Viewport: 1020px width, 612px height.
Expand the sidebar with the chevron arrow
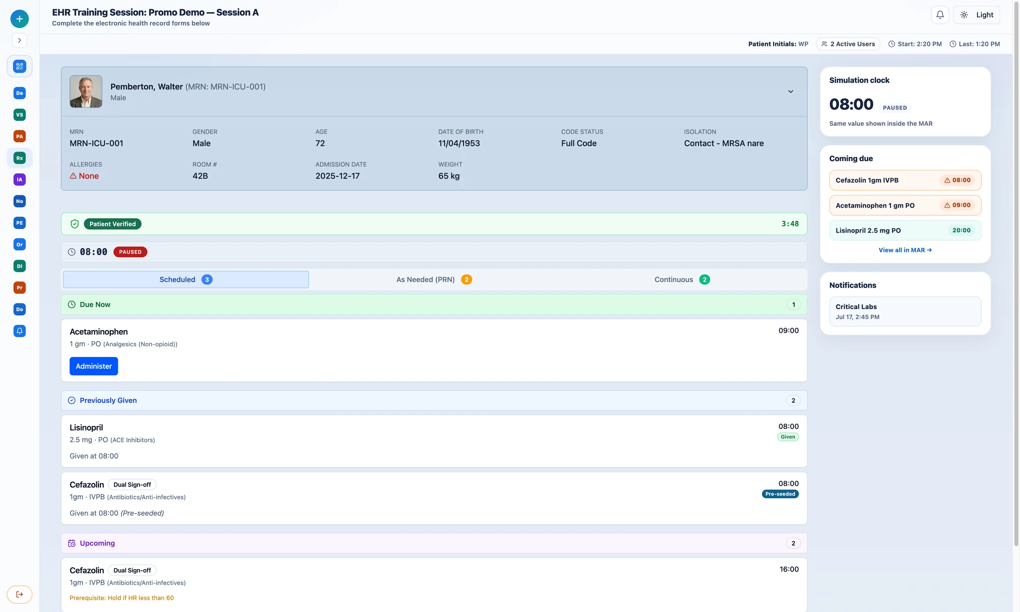19,40
